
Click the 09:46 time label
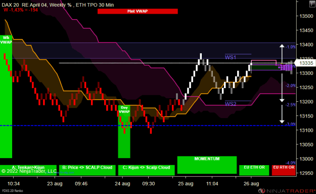pos(81,184)
